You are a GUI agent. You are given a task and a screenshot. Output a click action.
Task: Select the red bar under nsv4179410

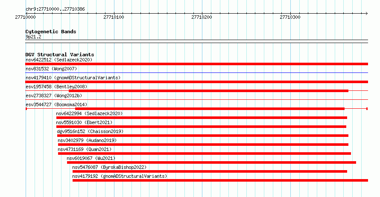[196, 82]
